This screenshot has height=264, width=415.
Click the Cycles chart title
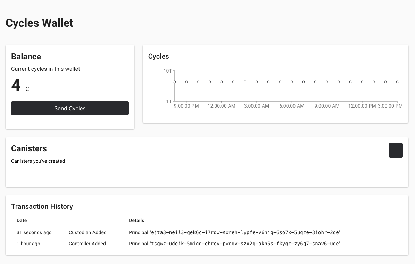click(x=158, y=56)
